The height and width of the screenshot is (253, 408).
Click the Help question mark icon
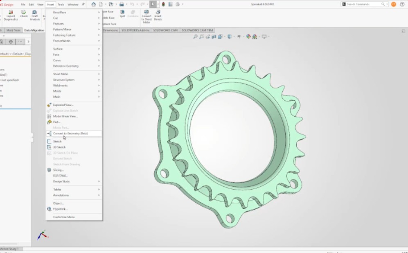[402, 4]
